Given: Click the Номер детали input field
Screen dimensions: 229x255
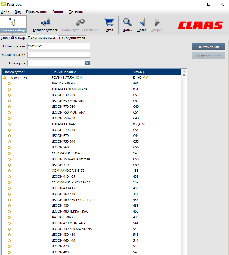Looking at the screenshot, I should point(59,46).
